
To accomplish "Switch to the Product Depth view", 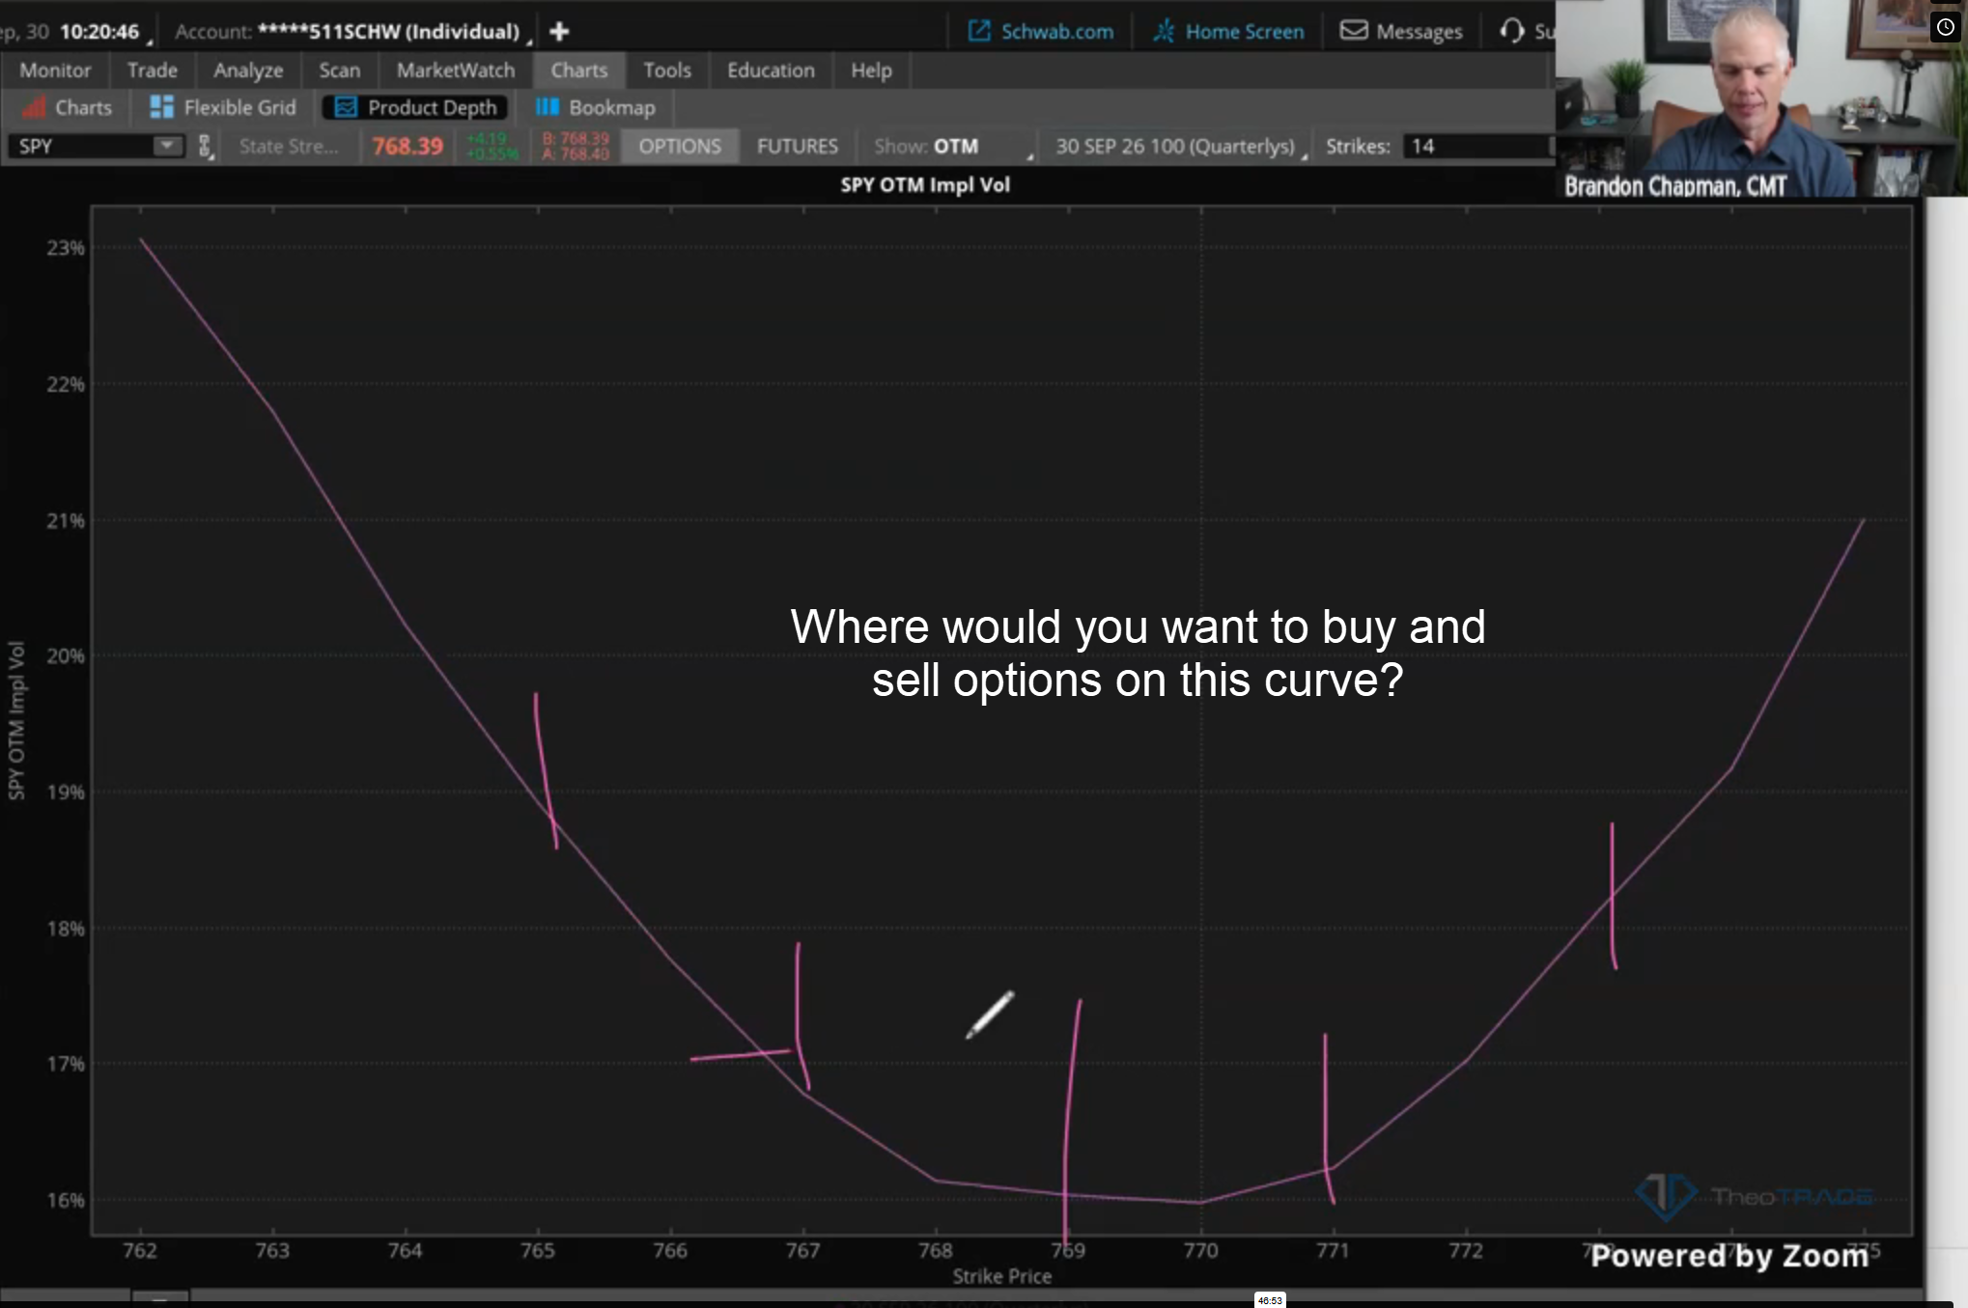I will (x=415, y=107).
